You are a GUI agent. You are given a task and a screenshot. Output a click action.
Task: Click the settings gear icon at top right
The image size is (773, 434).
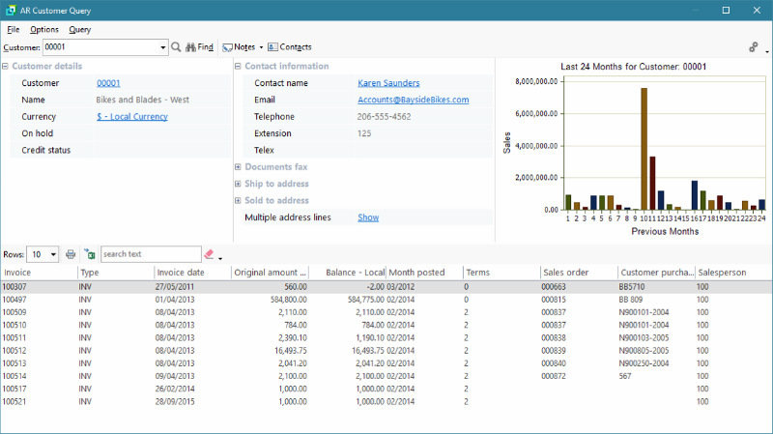754,47
